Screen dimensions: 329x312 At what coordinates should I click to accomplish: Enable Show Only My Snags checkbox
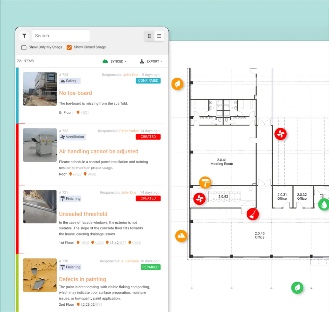(x=24, y=47)
